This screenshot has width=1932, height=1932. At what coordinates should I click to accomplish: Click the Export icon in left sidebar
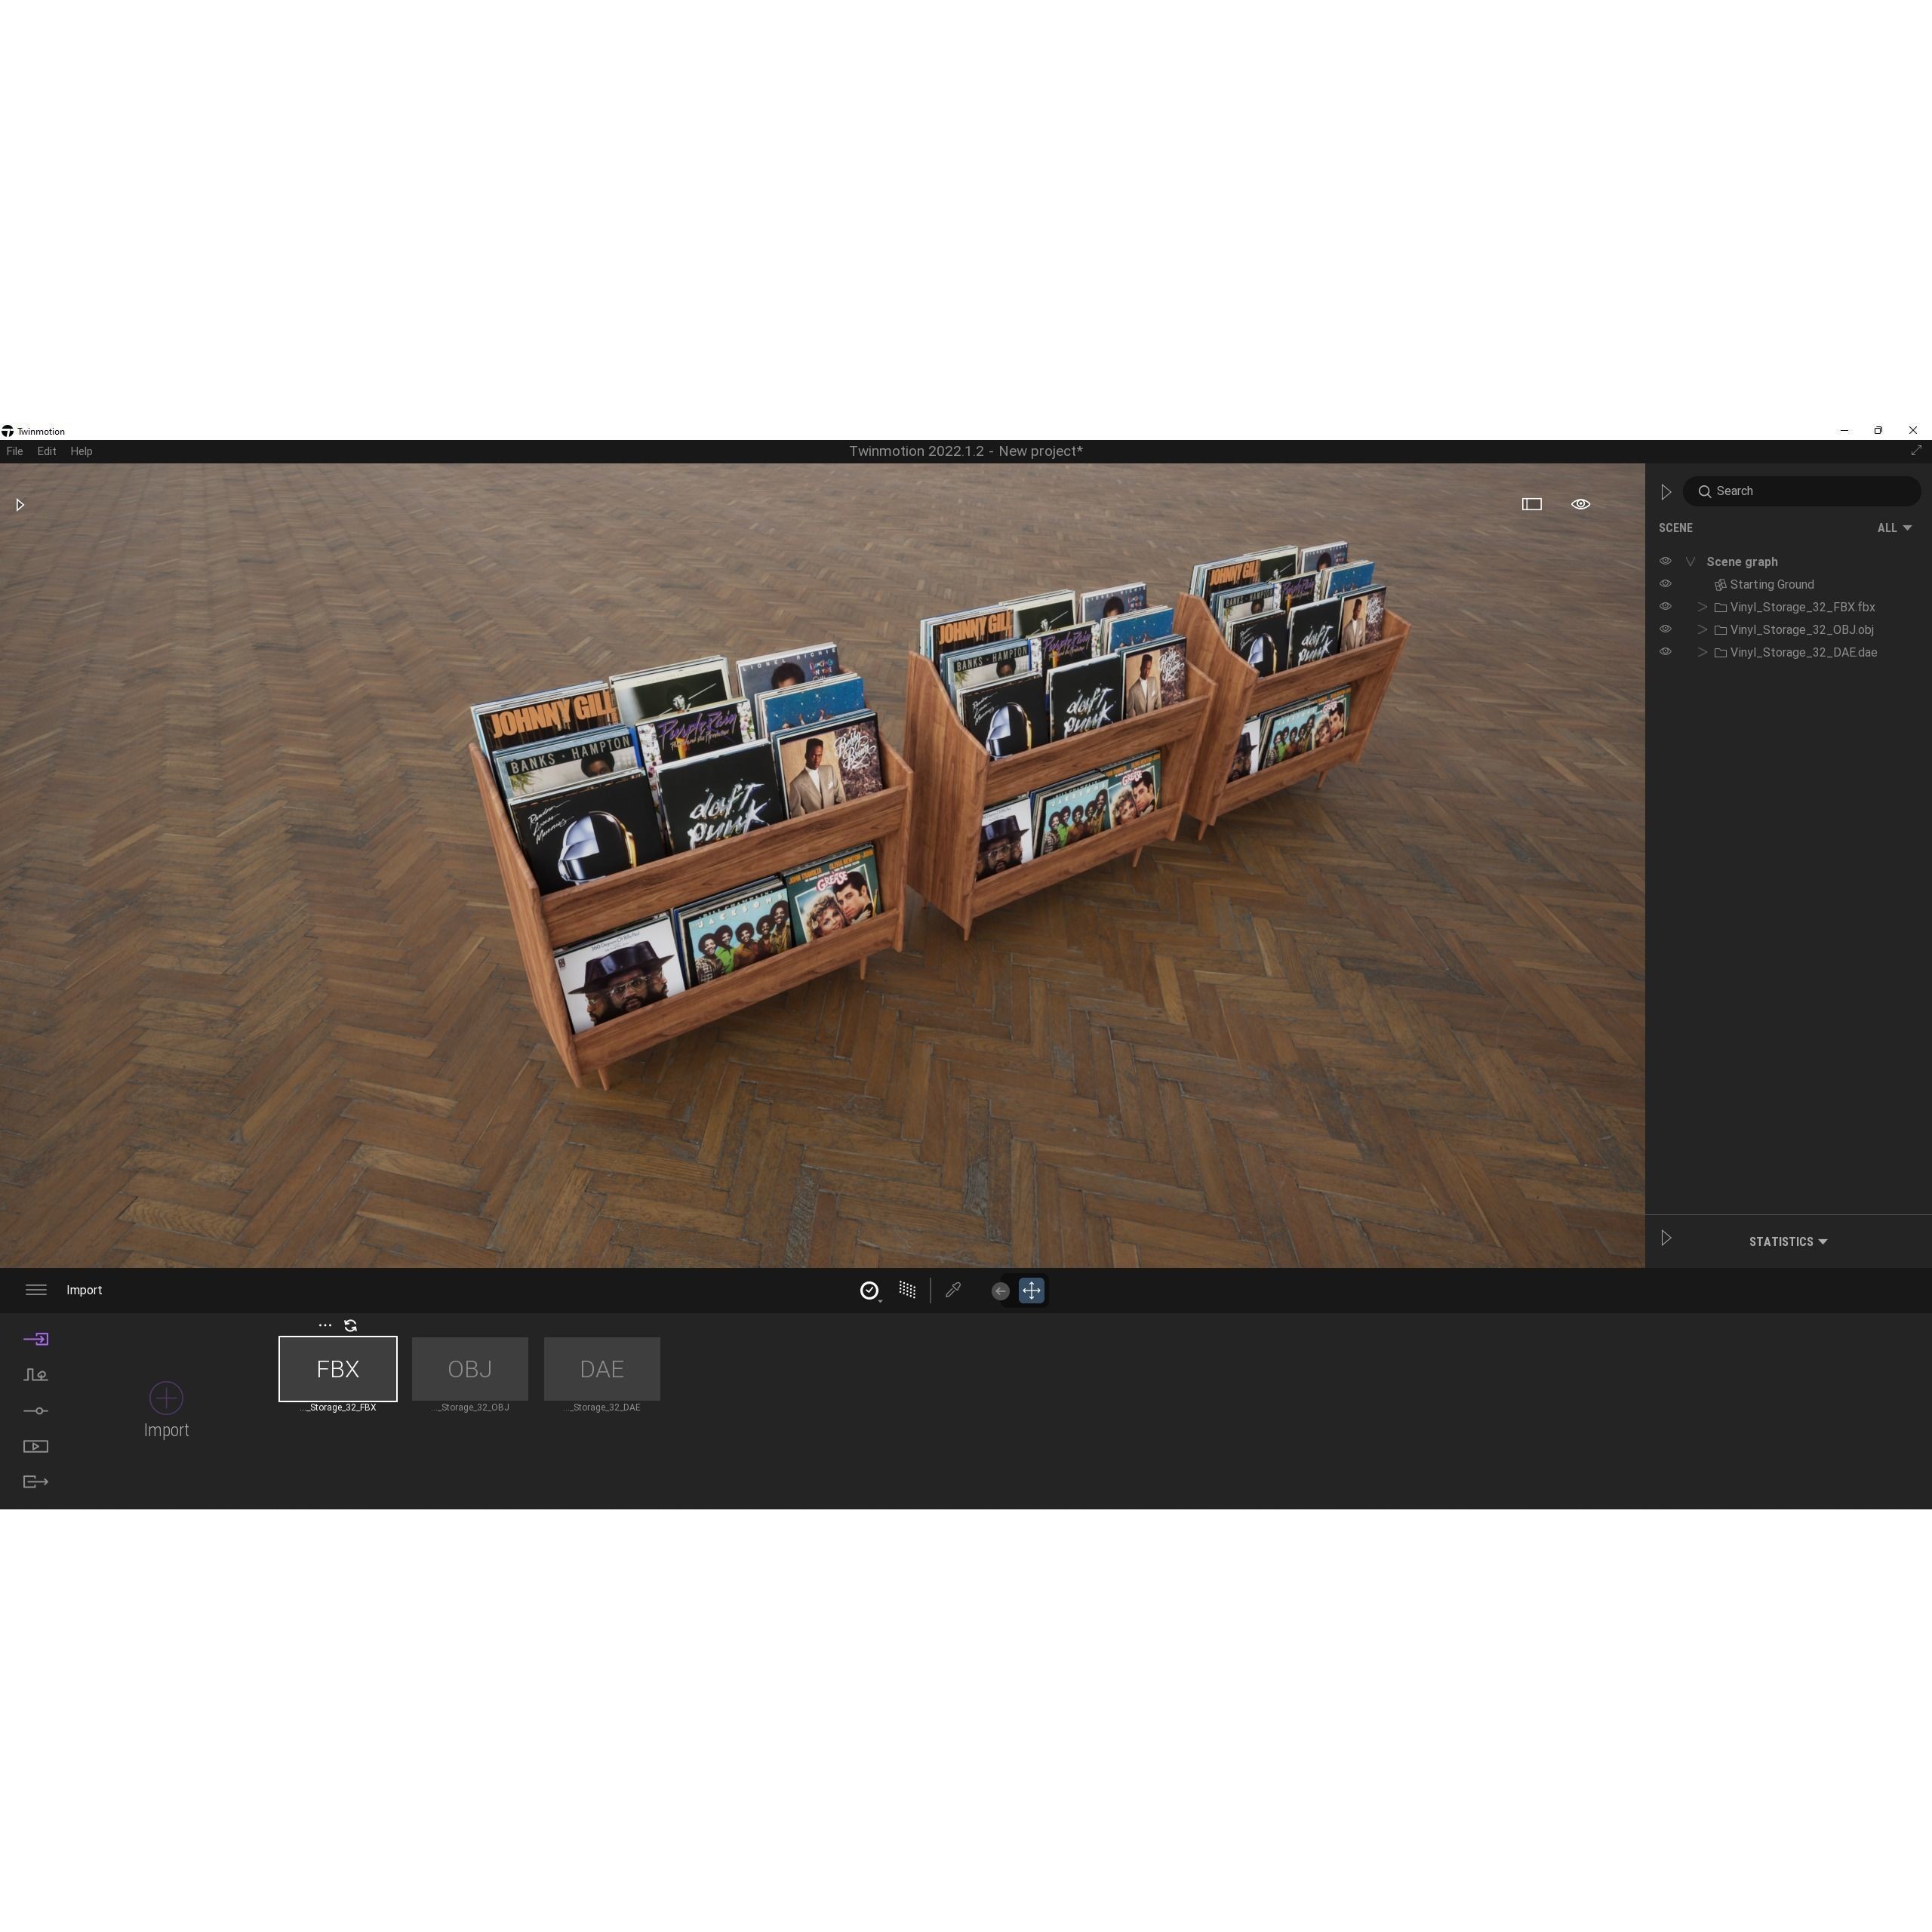36,1481
